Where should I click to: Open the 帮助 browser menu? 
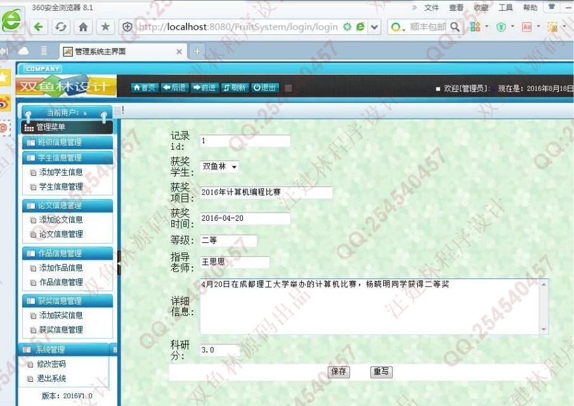click(x=530, y=8)
